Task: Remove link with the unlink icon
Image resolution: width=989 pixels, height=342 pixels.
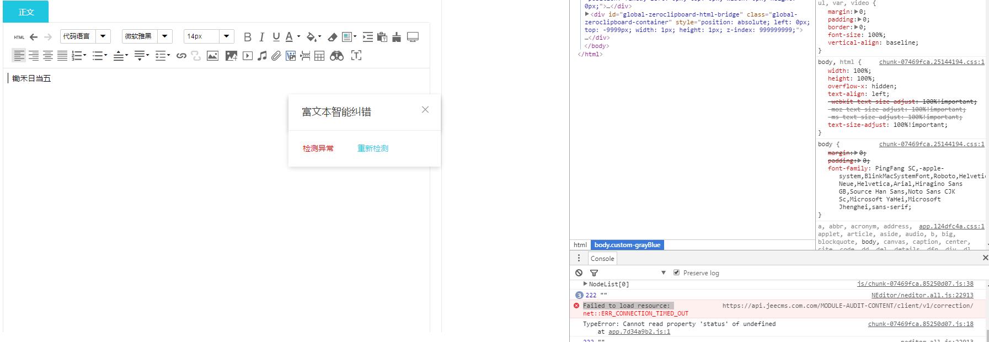Action: coord(196,56)
